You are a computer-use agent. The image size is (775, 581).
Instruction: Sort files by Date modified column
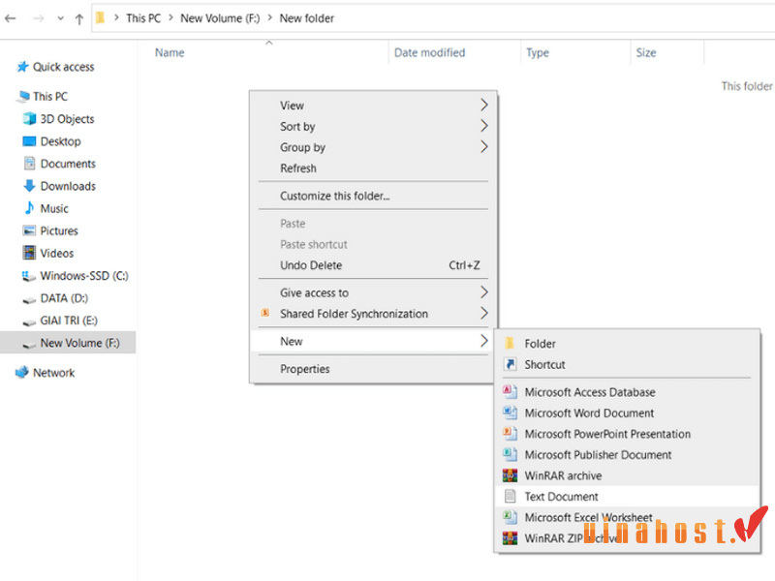(x=429, y=53)
